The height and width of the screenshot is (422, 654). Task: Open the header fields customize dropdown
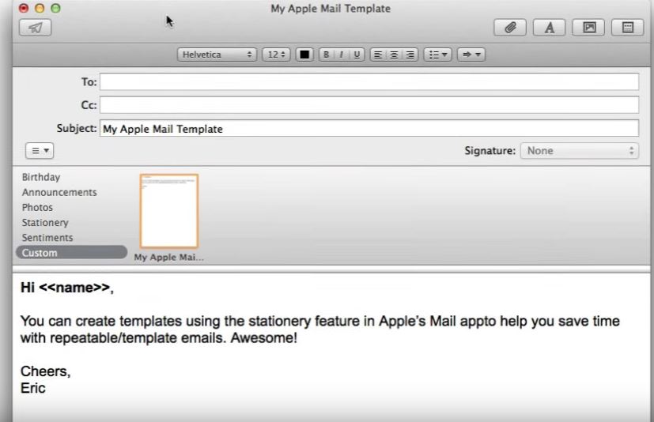(40, 150)
